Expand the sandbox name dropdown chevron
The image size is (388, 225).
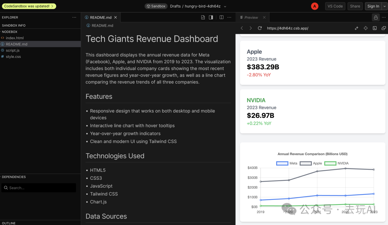pos(225,6)
